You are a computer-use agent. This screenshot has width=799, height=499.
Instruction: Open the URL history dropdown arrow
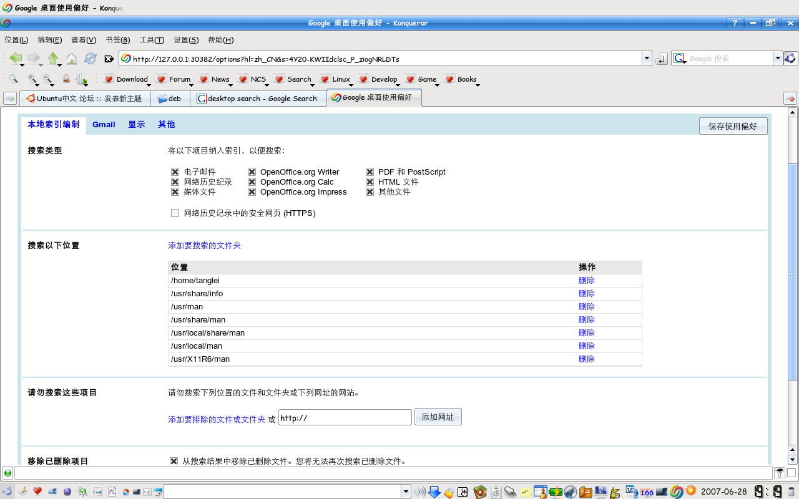(x=647, y=59)
